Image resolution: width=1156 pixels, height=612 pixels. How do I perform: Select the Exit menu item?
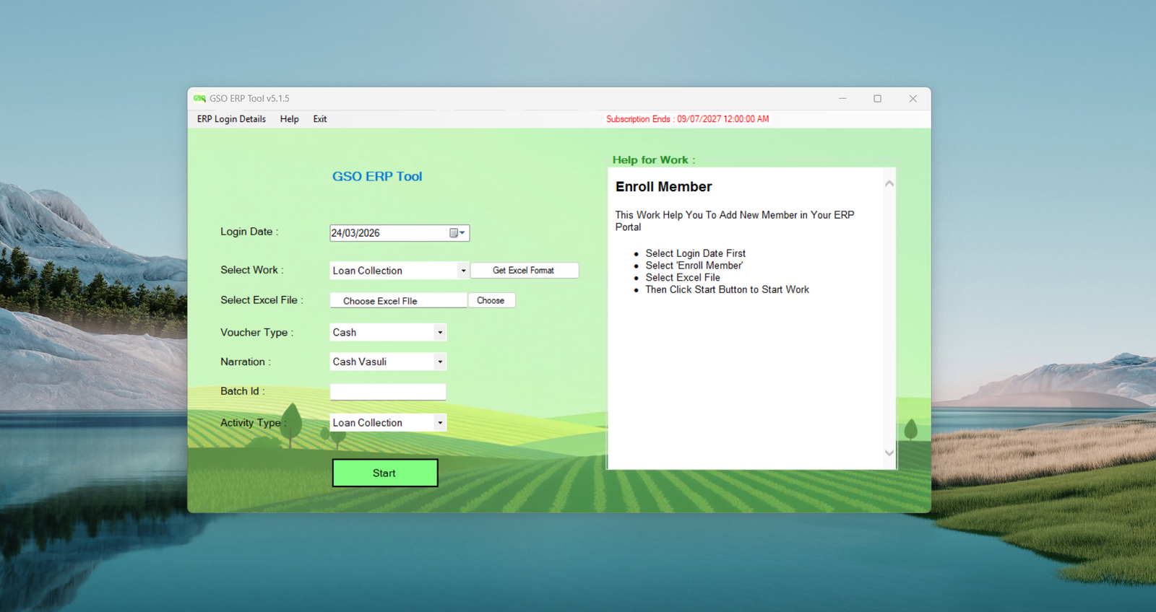[x=320, y=119]
